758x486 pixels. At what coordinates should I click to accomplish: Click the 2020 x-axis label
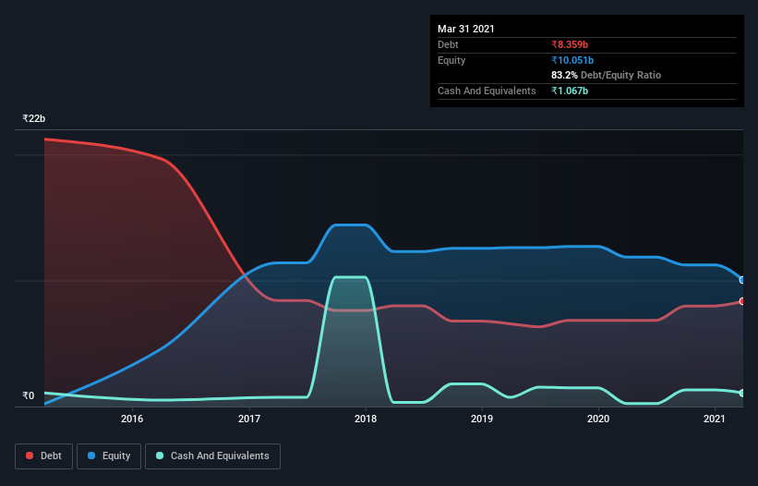(598, 419)
